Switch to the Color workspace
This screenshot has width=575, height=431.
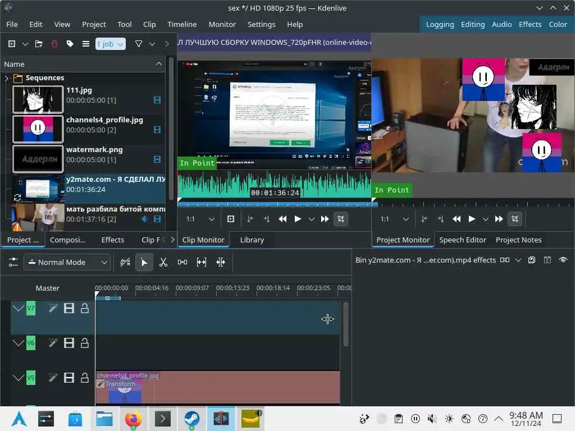click(x=558, y=24)
